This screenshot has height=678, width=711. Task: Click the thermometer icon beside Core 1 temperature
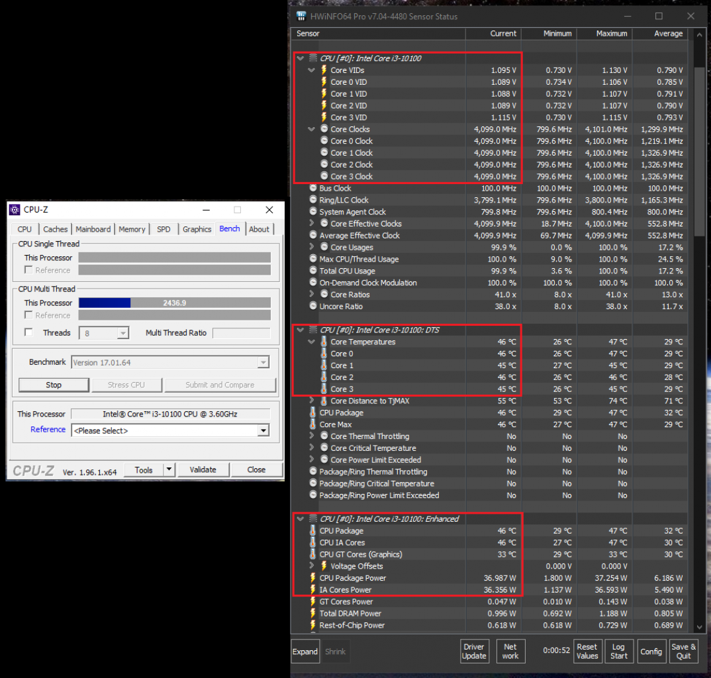coord(324,365)
